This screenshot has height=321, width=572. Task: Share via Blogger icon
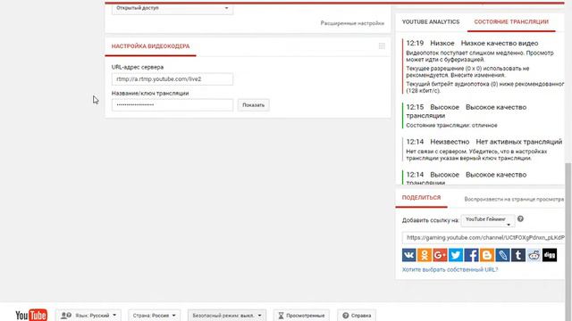(487, 255)
